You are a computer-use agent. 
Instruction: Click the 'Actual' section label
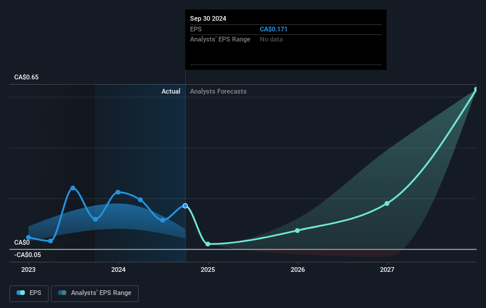coord(171,91)
